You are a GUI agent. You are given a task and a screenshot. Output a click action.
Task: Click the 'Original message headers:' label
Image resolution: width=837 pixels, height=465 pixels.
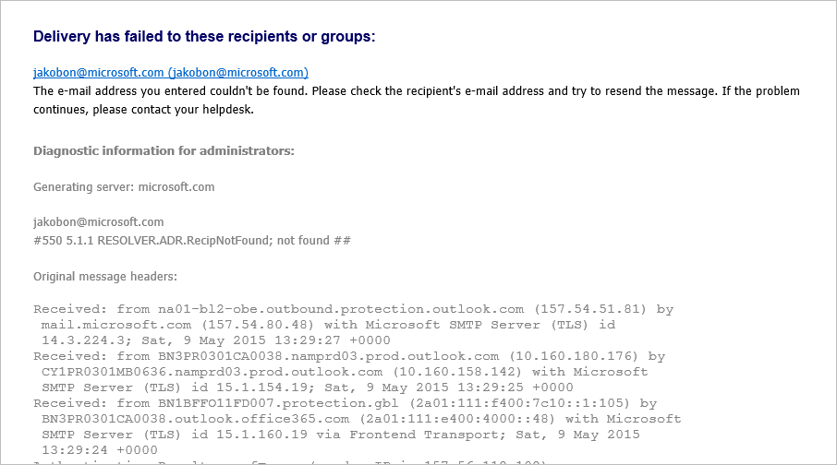click(105, 277)
